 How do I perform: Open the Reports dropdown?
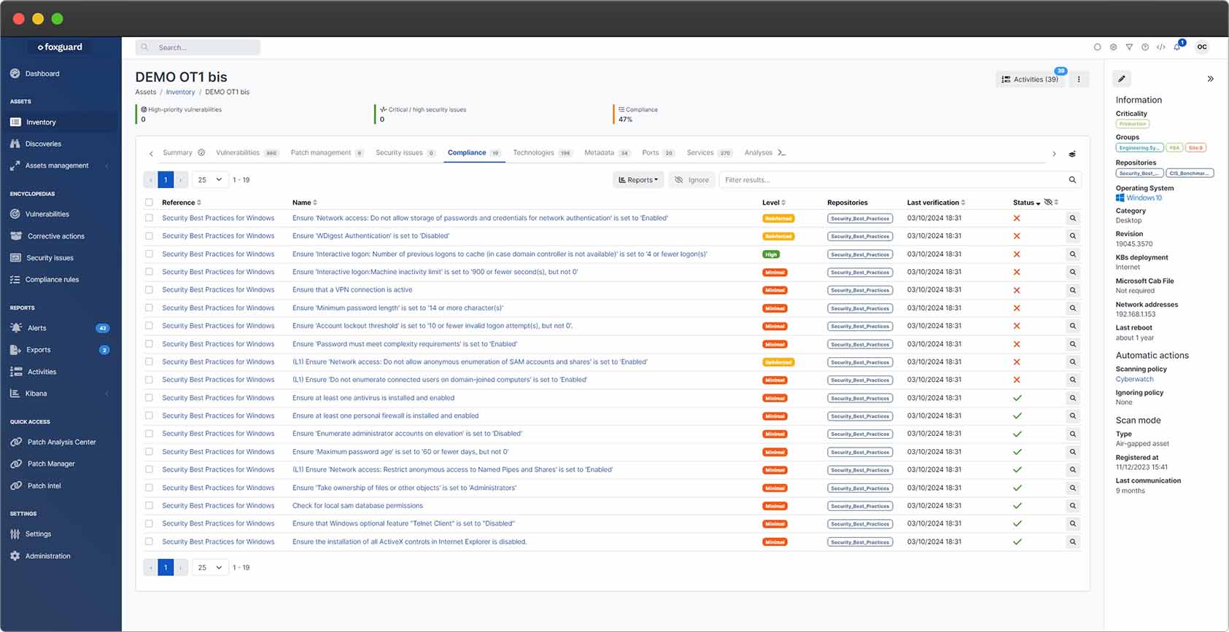point(638,180)
